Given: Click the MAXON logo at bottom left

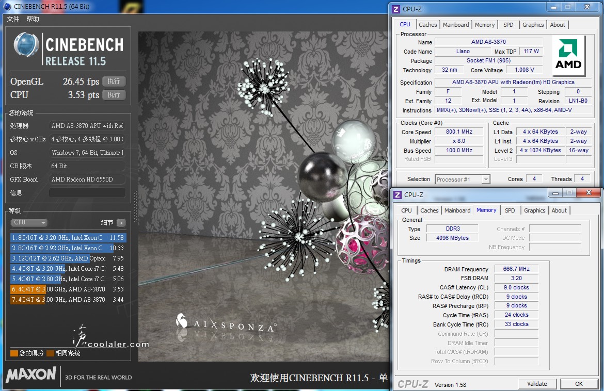Looking at the screenshot, I should point(31,374).
